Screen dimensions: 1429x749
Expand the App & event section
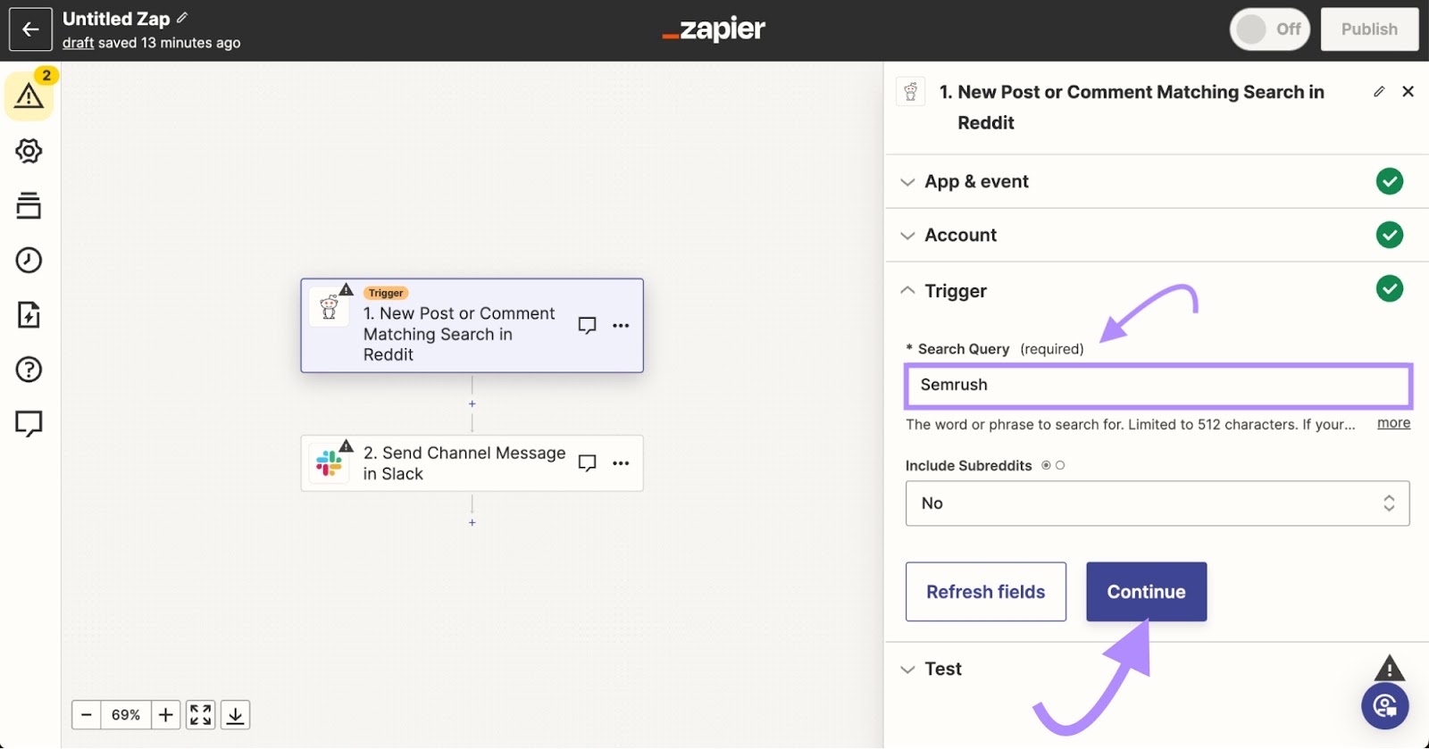coord(976,182)
